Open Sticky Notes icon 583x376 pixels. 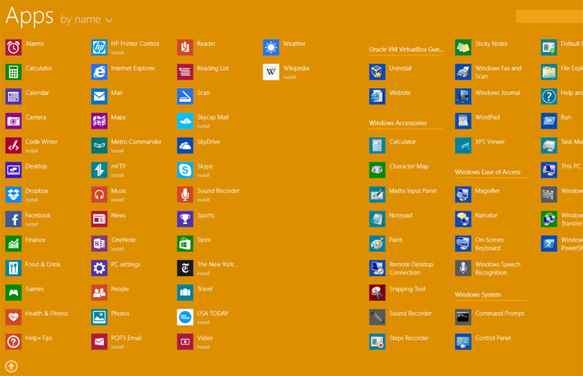coord(463,47)
